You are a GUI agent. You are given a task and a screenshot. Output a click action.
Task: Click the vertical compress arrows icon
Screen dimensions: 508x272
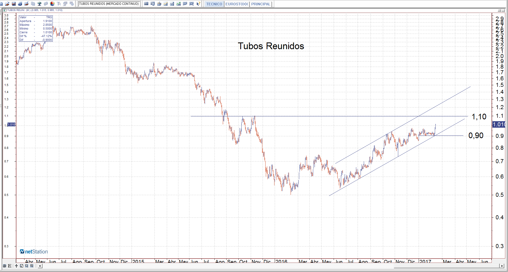pos(16,266)
